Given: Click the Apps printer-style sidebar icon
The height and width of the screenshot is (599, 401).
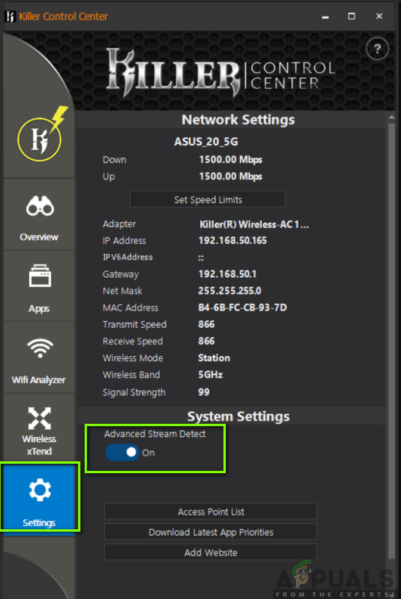Looking at the screenshot, I should [39, 276].
